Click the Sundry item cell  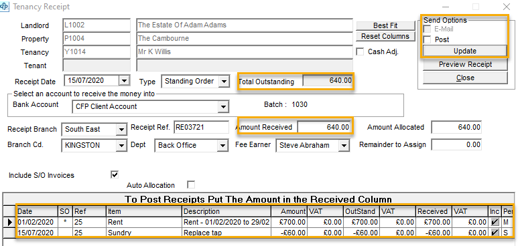(144, 233)
